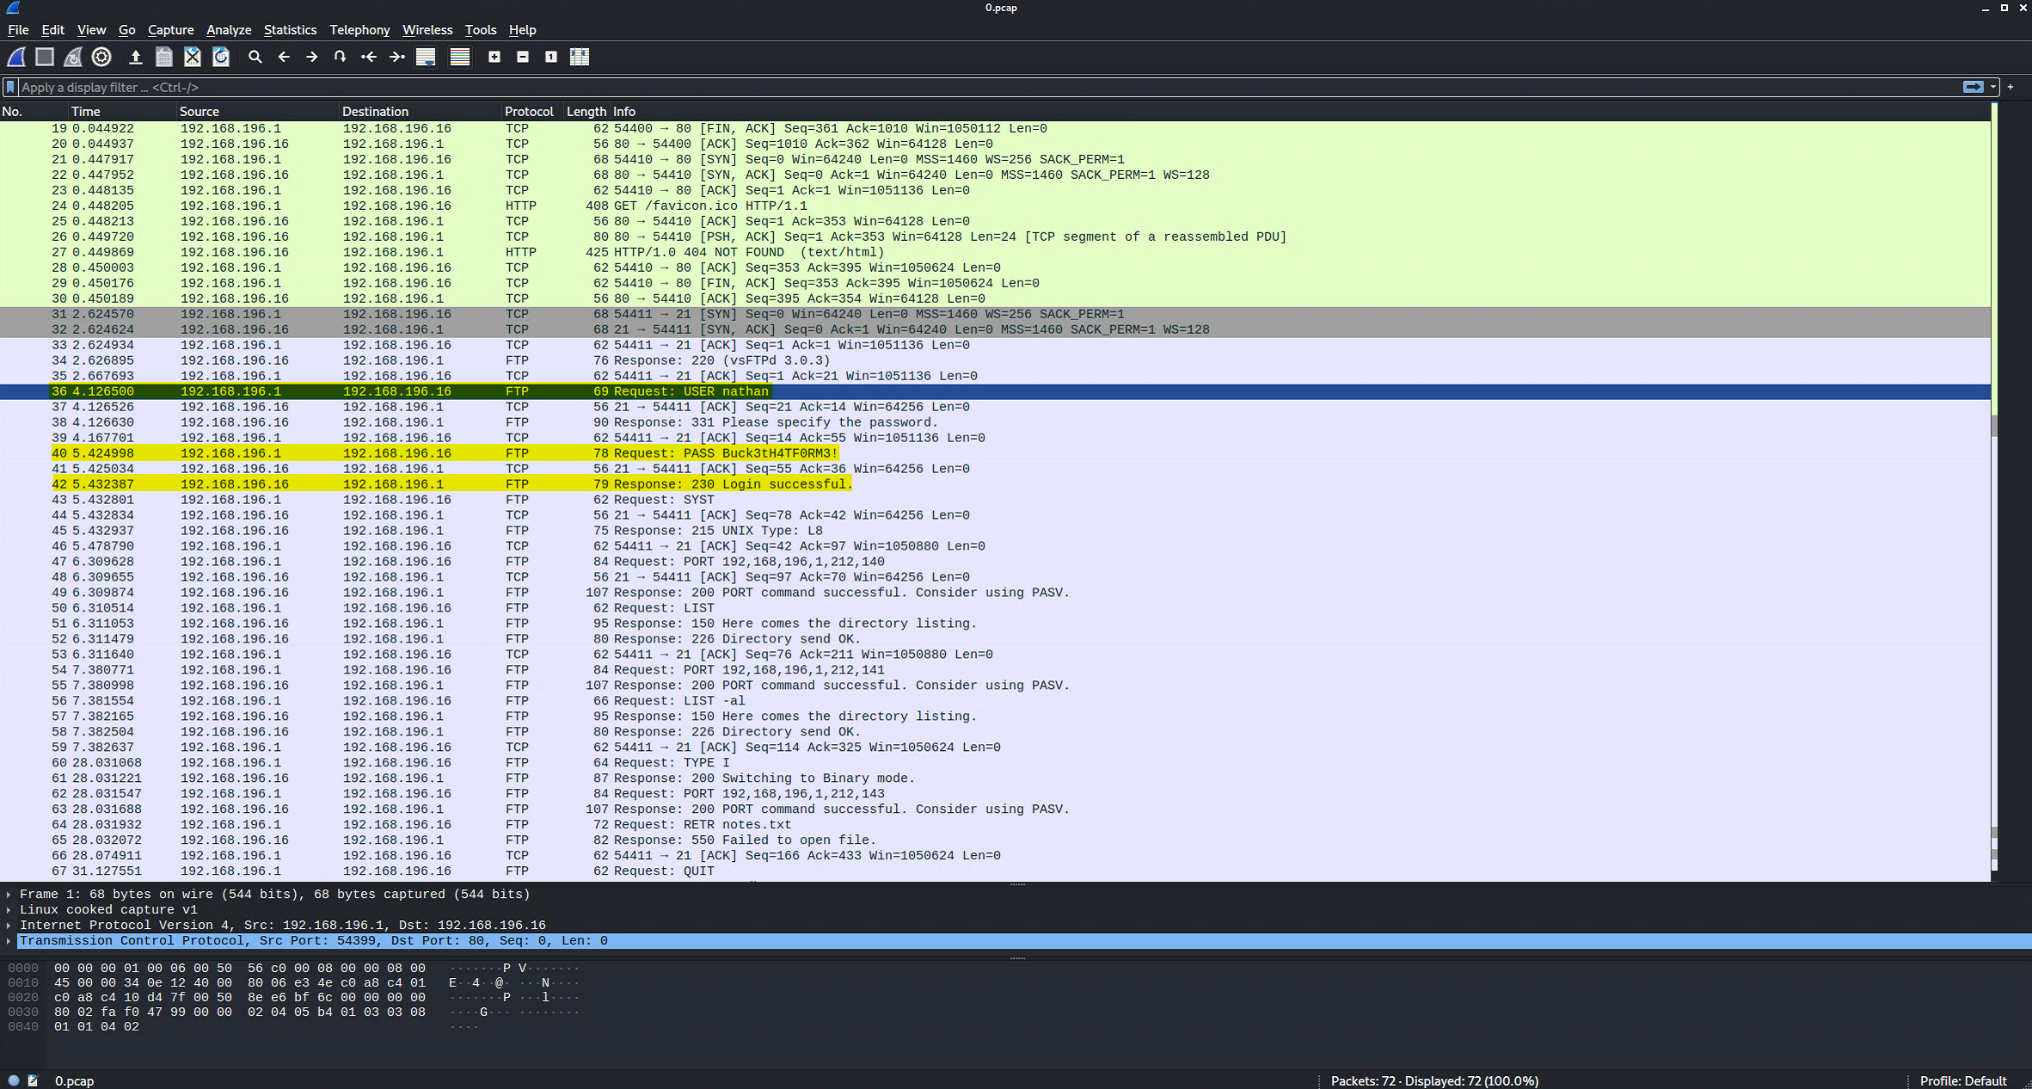Find a packet using the magnifier icon
The width and height of the screenshot is (2032, 1089).
click(255, 57)
